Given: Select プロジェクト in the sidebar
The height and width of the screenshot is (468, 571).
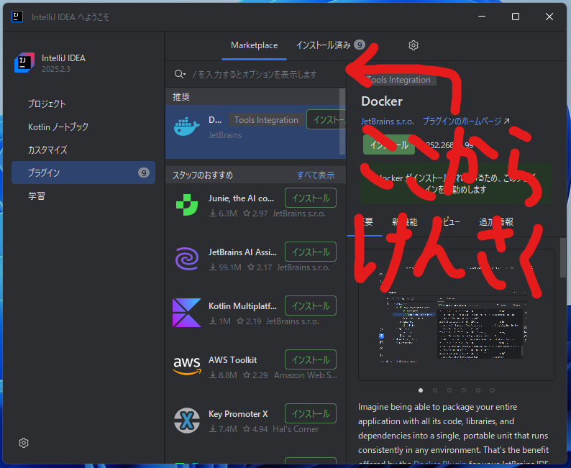Looking at the screenshot, I should point(83,104).
